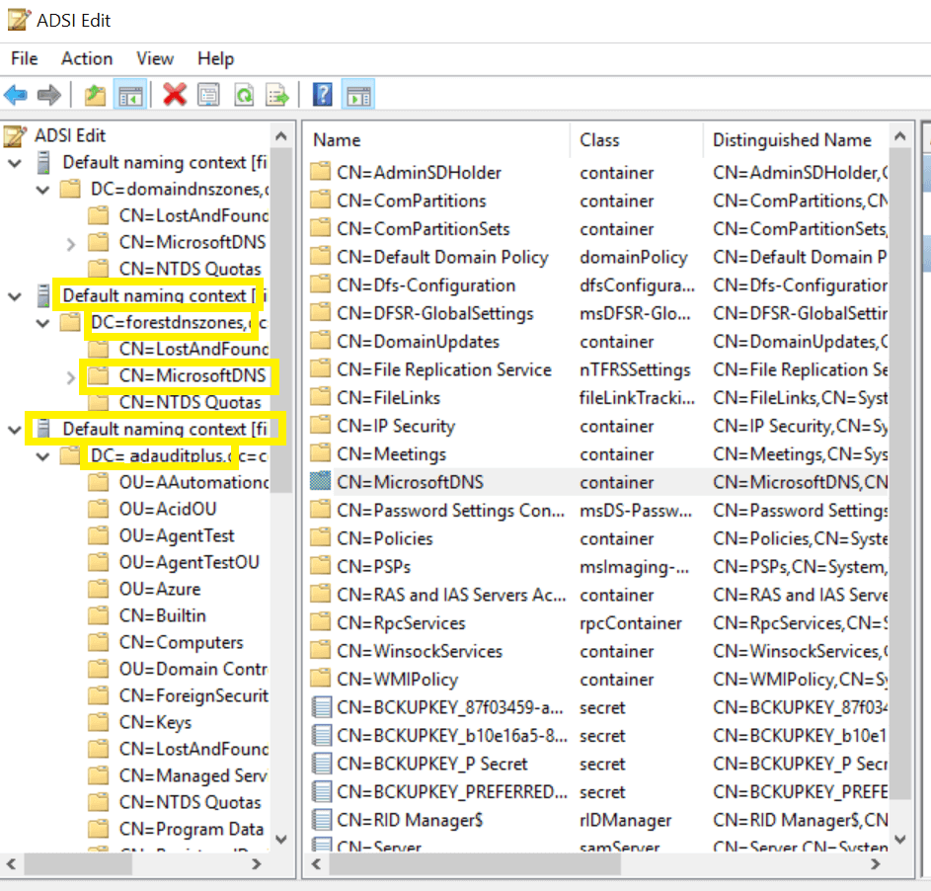Click the red Delete X icon
Screen dimensions: 931x891
[174, 95]
